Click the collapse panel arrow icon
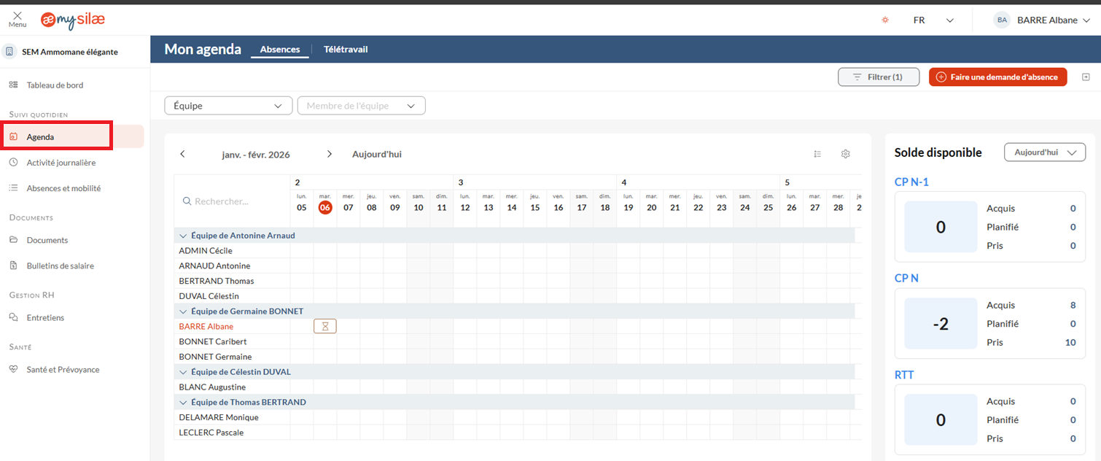Image resolution: width=1101 pixels, height=461 pixels. pos(1086,77)
